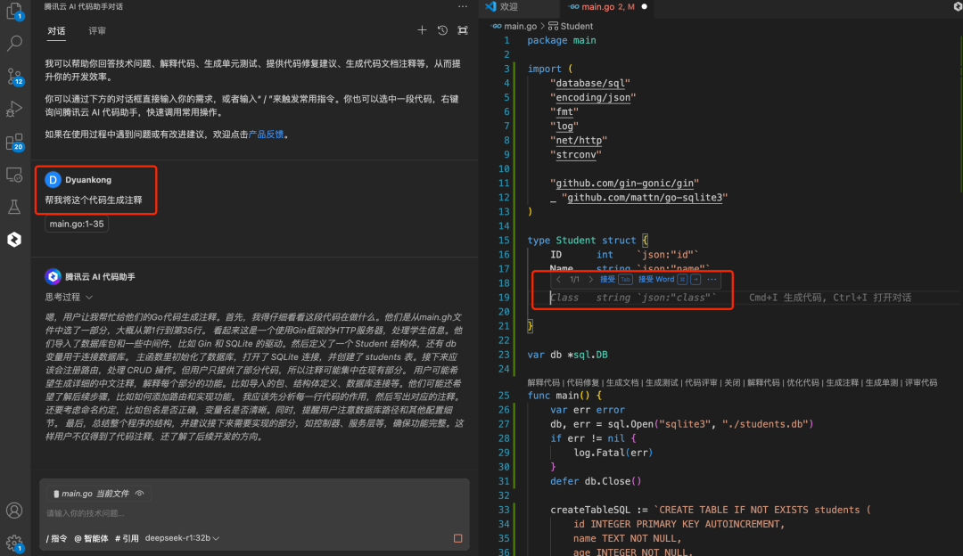The height and width of the screenshot is (556, 963).
Task: Click 代码修复 code lens above main
Action: (x=582, y=383)
